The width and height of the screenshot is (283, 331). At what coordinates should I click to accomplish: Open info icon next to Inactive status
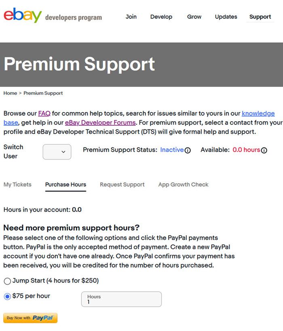(x=188, y=150)
